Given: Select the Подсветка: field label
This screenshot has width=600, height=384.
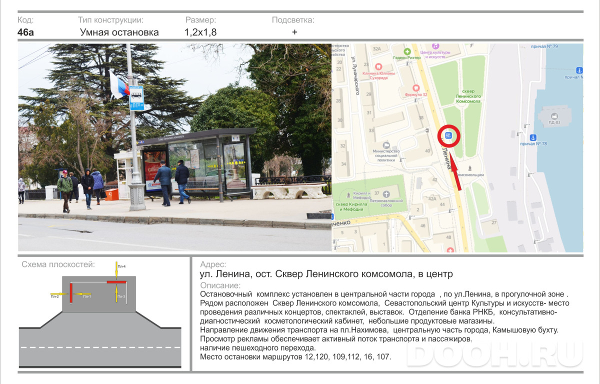Looking at the screenshot, I should click(293, 20).
